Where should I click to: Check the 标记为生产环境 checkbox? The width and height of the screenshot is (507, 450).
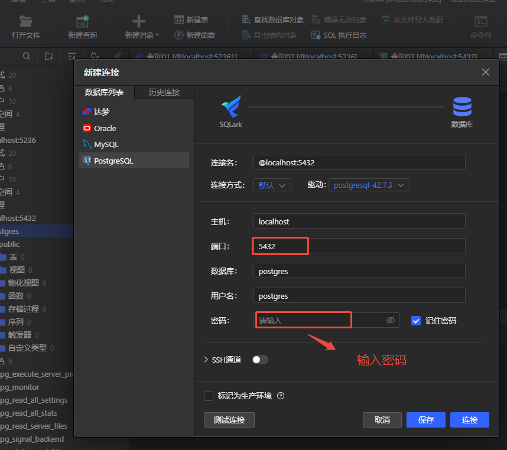coord(209,396)
